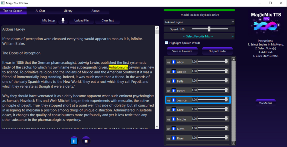Click the microphone icon
The height and width of the screenshot is (147, 287).
(63, 20)
